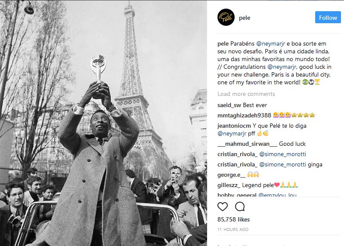The height and width of the screenshot is (246, 344).
Task: Click pele username starting the caption
Action: (223, 44)
